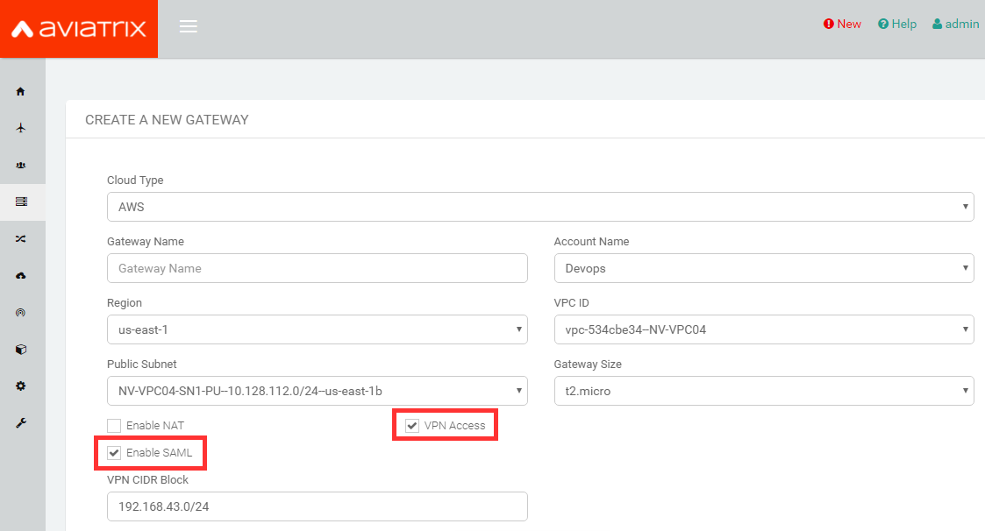Open the cube package sidebar icon
This screenshot has height=531, width=985.
pyautogui.click(x=21, y=349)
